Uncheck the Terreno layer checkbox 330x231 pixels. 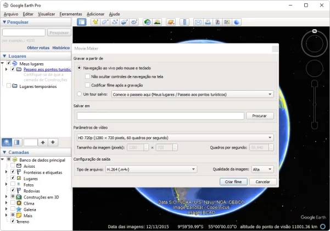pos(13,221)
